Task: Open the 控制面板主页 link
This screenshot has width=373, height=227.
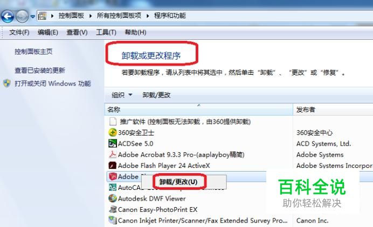Action: coord(33,52)
